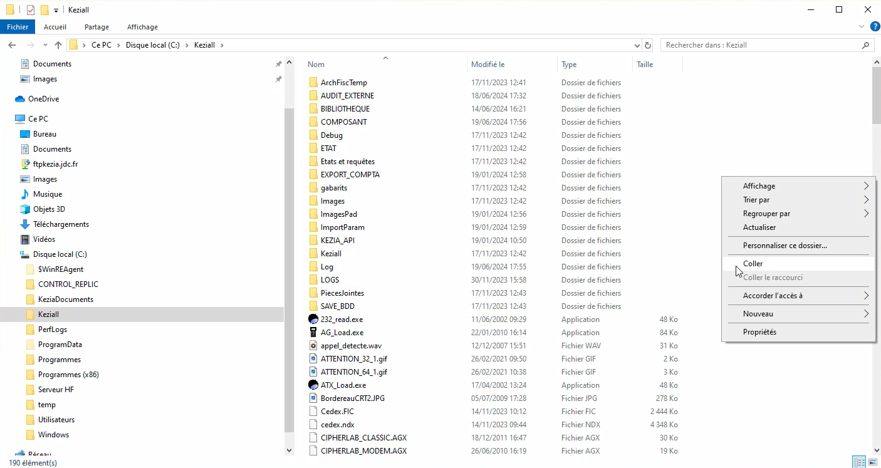Open the address bar history dropdown
The image size is (881, 468).
(x=637, y=45)
